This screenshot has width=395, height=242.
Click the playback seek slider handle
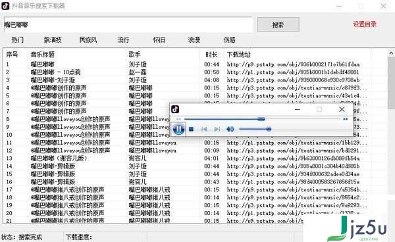click(261, 119)
